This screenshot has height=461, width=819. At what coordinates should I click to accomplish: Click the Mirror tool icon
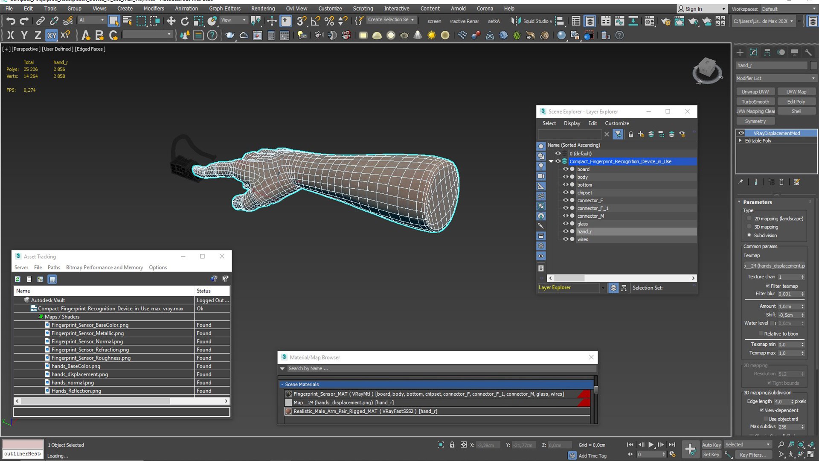coord(515,20)
